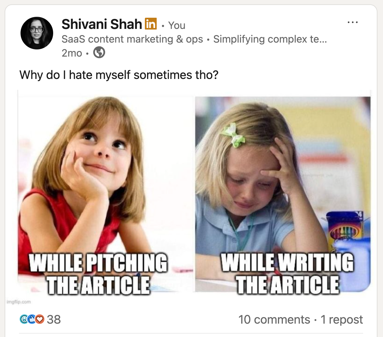The width and height of the screenshot is (383, 337).
Task: Click the 2mo post timestamp
Action: point(72,53)
